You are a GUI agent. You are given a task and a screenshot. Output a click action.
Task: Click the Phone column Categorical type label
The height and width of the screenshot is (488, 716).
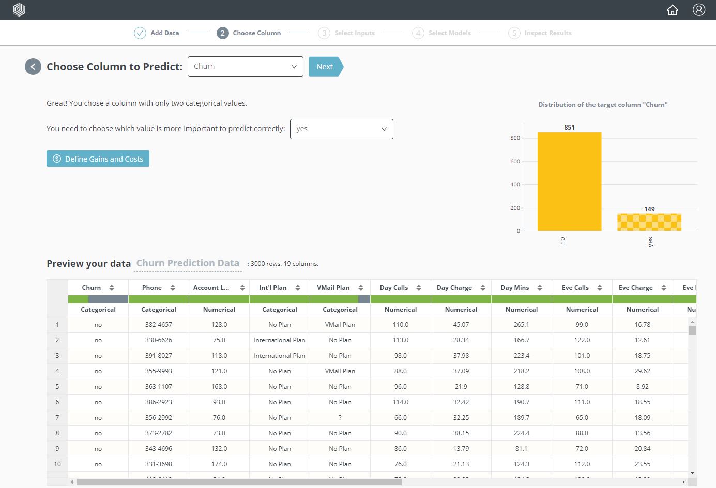[159, 310]
